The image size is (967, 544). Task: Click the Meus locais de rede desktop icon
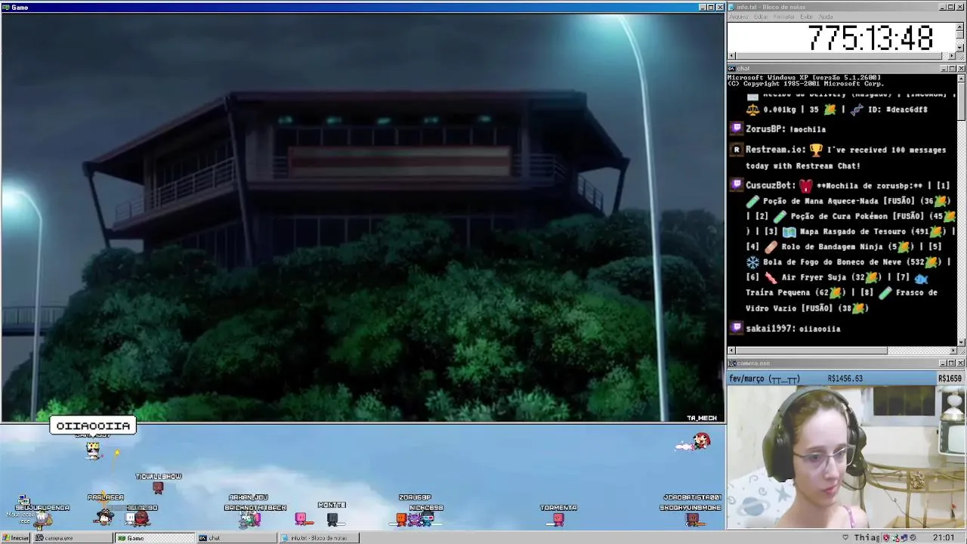tap(23, 502)
